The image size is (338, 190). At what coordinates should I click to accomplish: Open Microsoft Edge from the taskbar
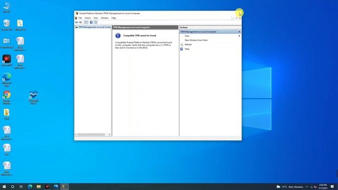(30, 186)
